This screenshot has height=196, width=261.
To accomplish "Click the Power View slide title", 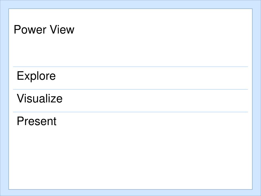I will [x=44, y=30].
